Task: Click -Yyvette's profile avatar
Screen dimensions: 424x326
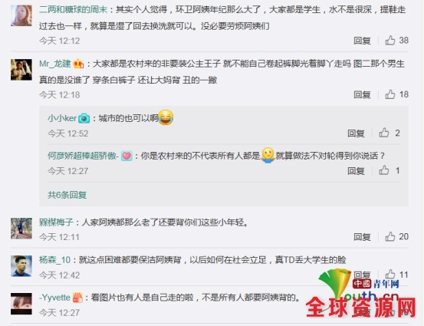Action: point(21,304)
